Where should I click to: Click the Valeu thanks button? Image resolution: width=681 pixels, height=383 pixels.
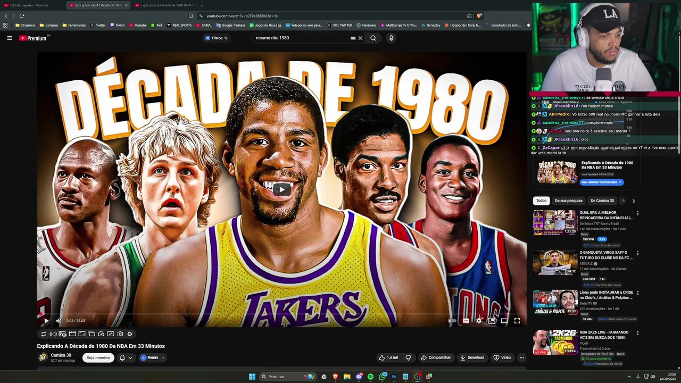coord(502,357)
